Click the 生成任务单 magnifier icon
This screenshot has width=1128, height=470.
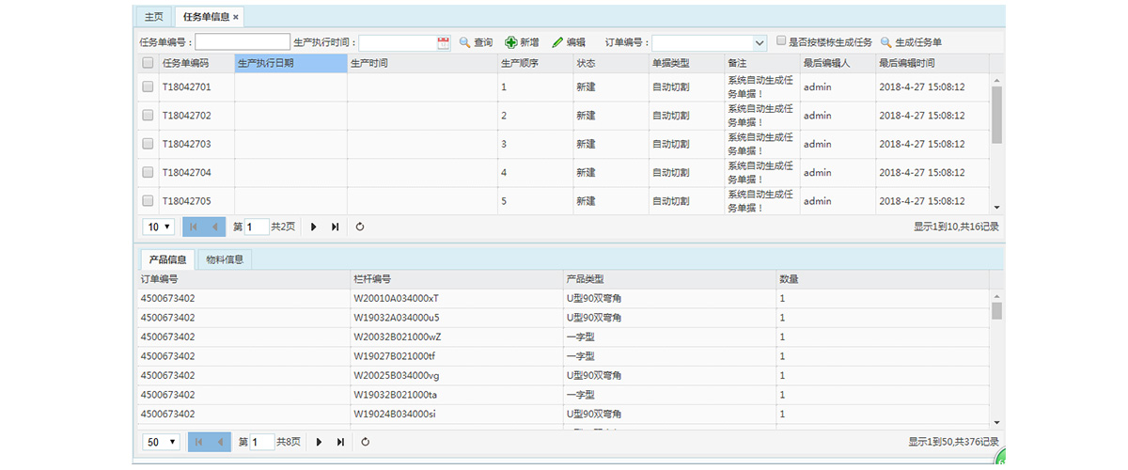point(885,42)
